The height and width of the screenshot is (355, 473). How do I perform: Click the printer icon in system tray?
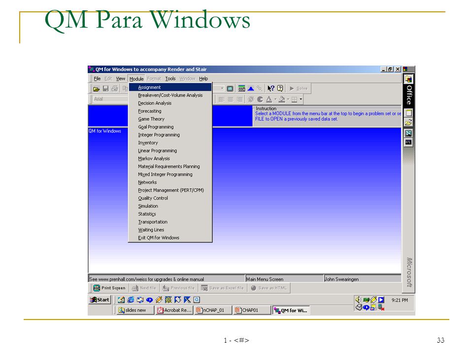coord(358,307)
